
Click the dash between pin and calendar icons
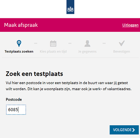36,43
